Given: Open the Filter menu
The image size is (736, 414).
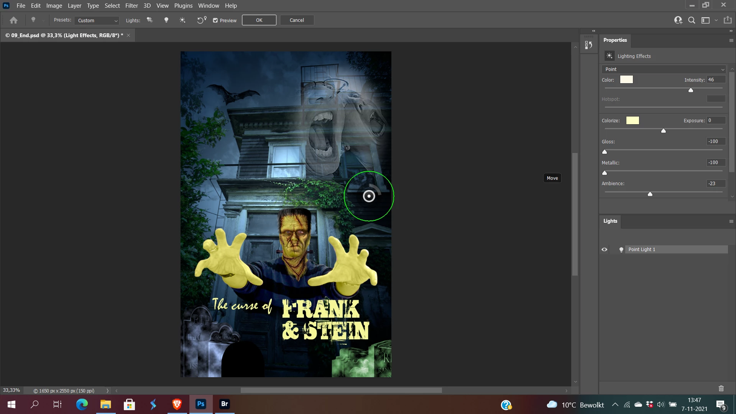Looking at the screenshot, I should point(131,6).
